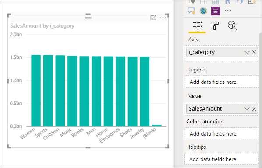Open chart More options ellipsis
The width and height of the screenshot is (262, 168).
coord(163,18)
